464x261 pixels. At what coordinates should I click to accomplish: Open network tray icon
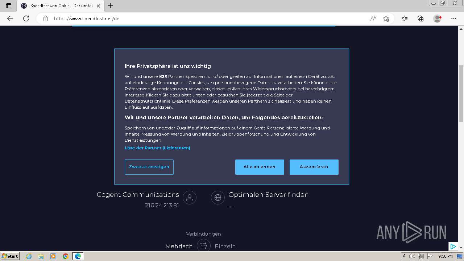(420, 256)
